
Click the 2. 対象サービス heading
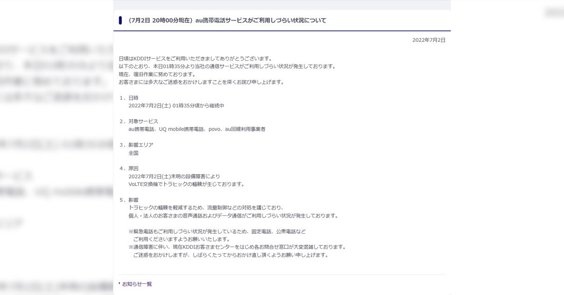139,121
